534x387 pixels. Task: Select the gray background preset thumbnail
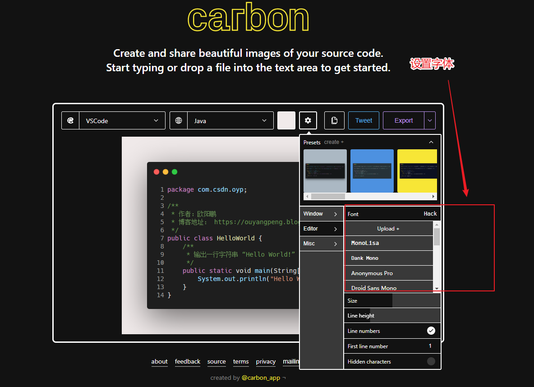coord(325,171)
